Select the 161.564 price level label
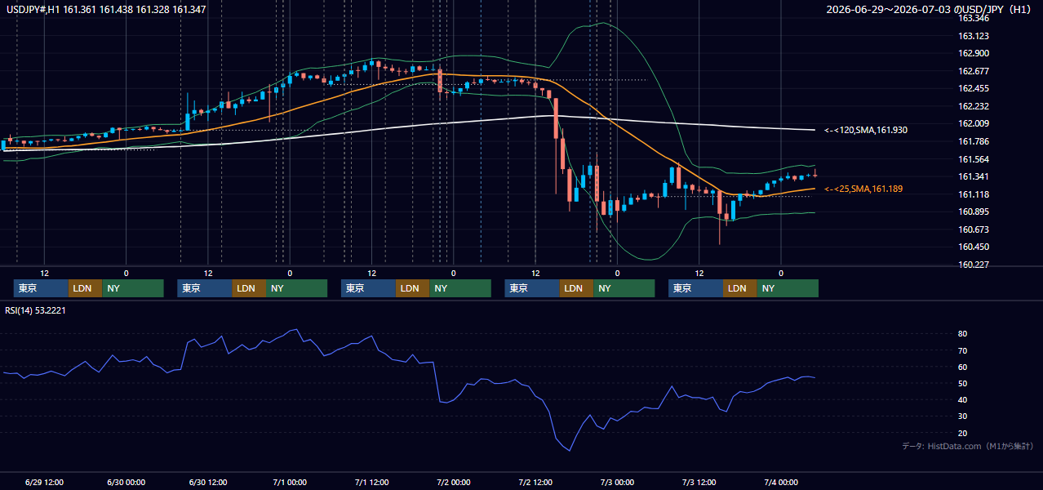Image resolution: width=1043 pixels, height=490 pixels. 974,159
